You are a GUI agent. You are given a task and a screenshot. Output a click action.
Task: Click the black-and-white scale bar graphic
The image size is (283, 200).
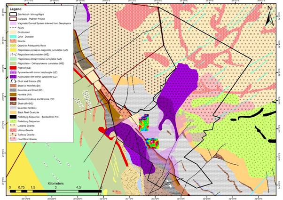click(56, 192)
